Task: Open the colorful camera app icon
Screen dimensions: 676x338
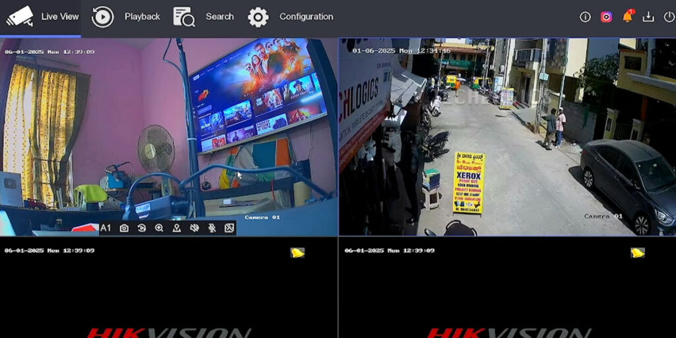Action: pos(606,17)
